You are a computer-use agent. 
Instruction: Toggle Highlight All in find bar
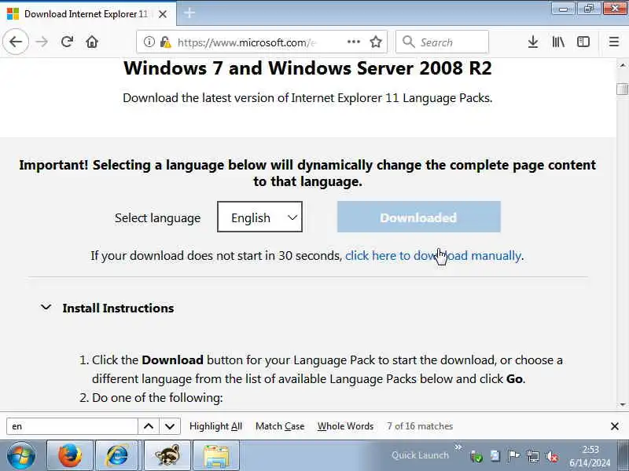tap(215, 426)
